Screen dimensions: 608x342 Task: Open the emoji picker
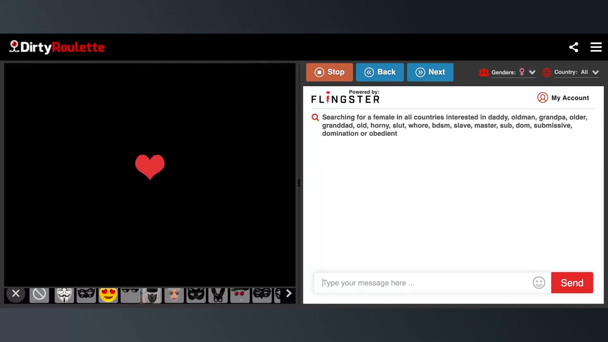(539, 283)
